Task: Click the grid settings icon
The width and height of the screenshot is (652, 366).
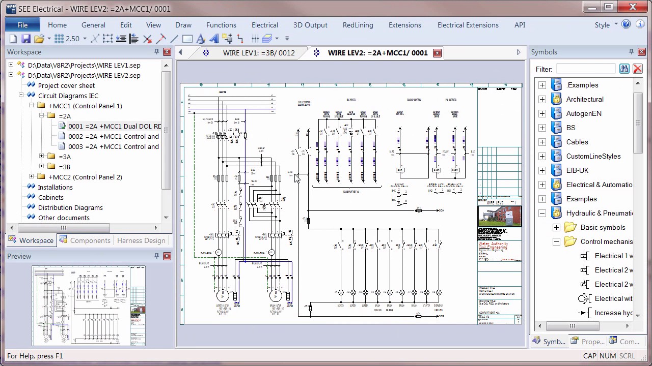Action: tap(59, 38)
